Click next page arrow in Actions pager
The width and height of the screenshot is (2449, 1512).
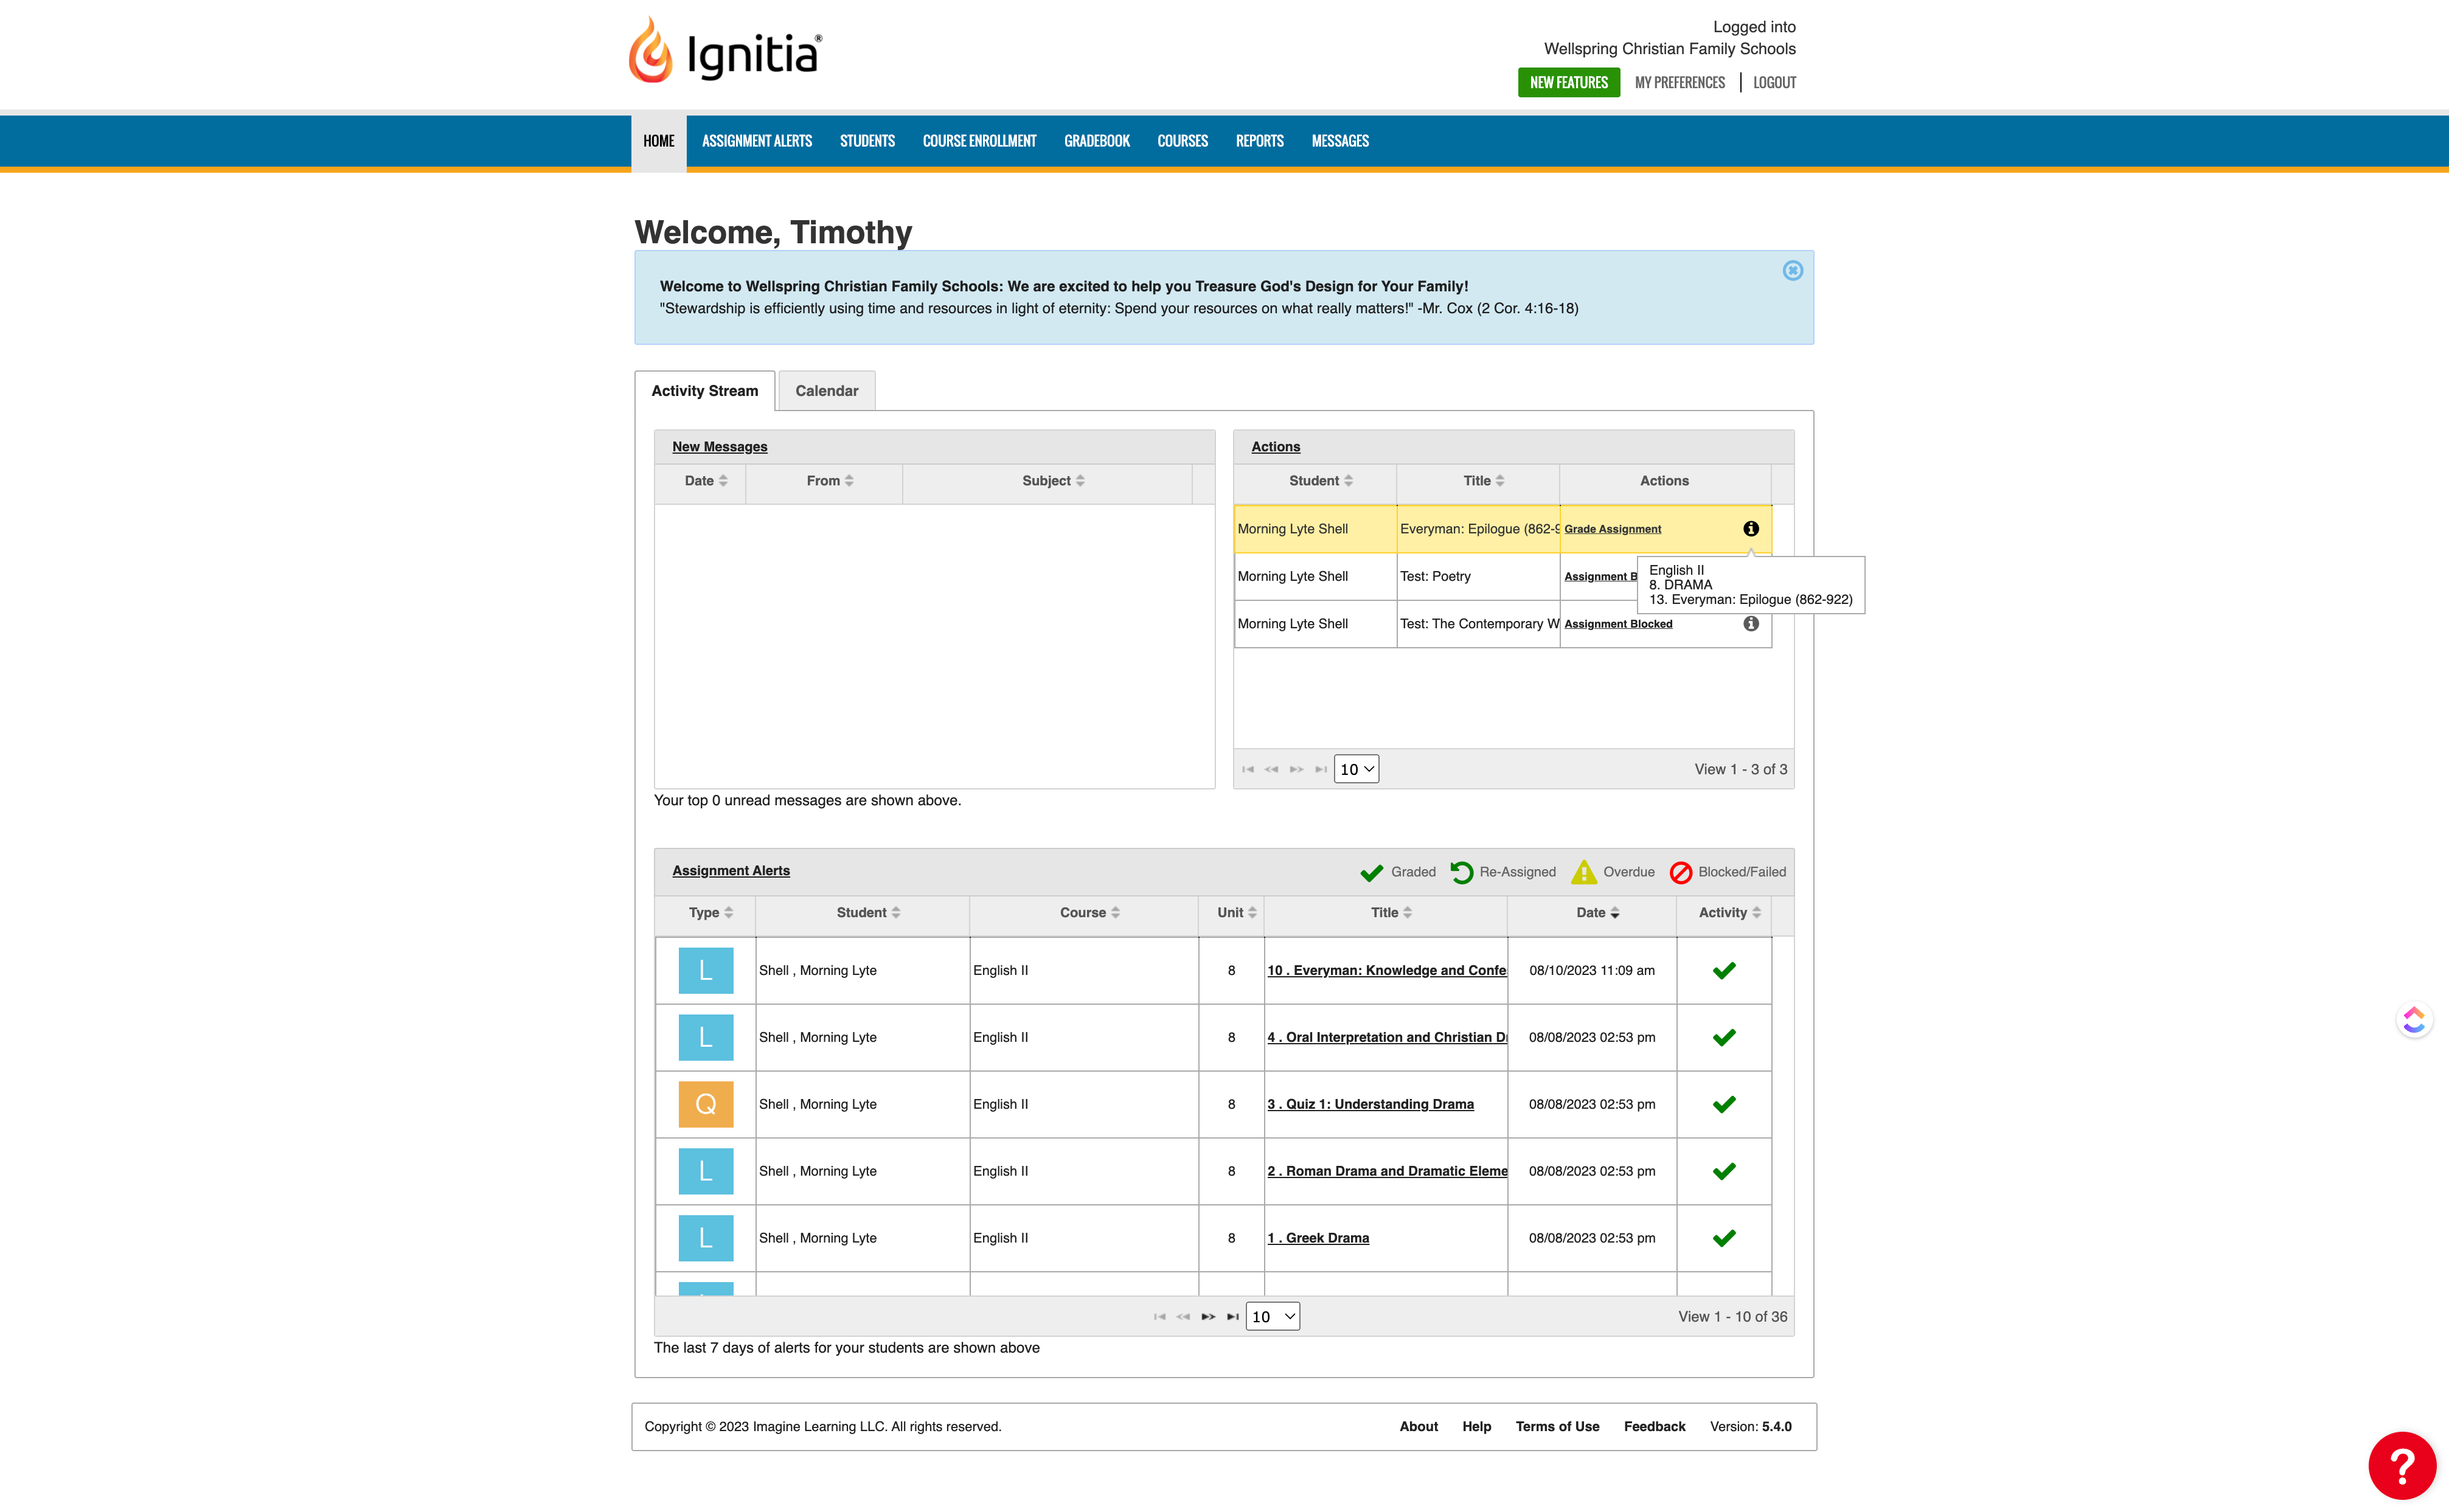pyautogui.click(x=1296, y=769)
